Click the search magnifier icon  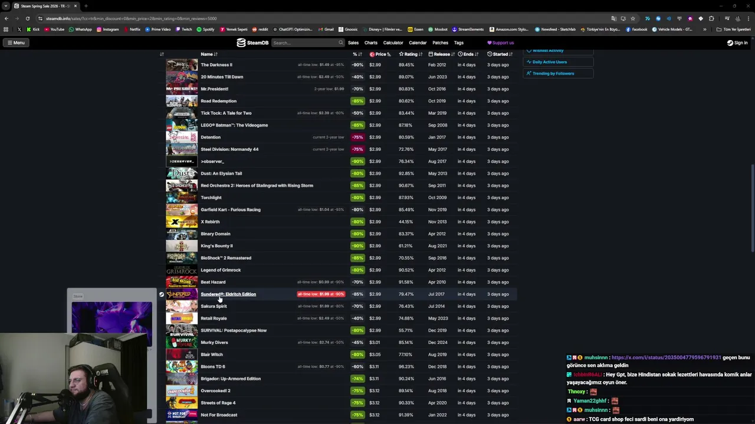point(340,42)
